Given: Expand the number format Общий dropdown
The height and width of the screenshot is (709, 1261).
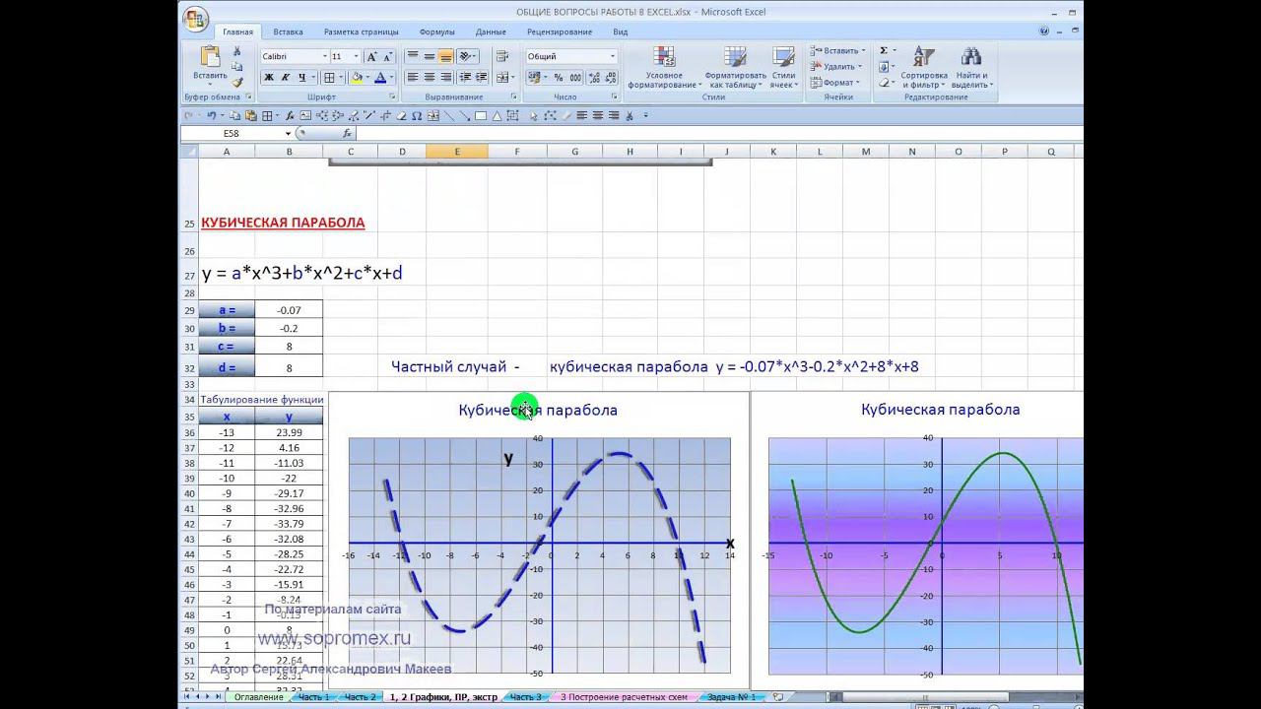Looking at the screenshot, I should pyautogui.click(x=612, y=56).
